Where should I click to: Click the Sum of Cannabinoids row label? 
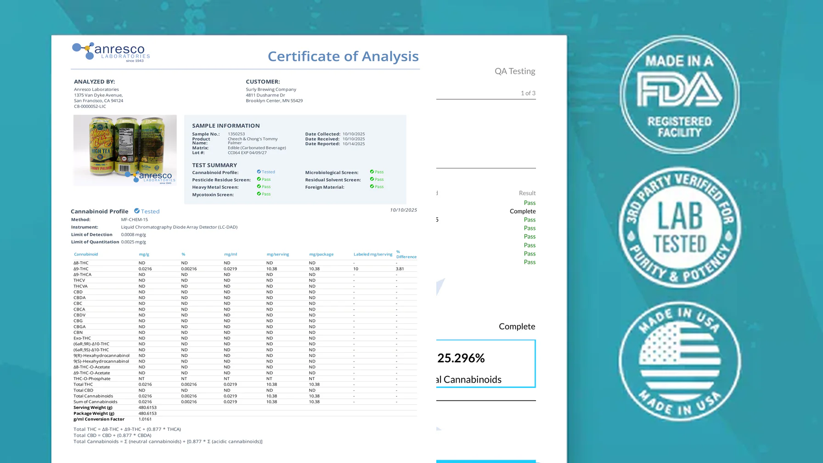(96, 402)
